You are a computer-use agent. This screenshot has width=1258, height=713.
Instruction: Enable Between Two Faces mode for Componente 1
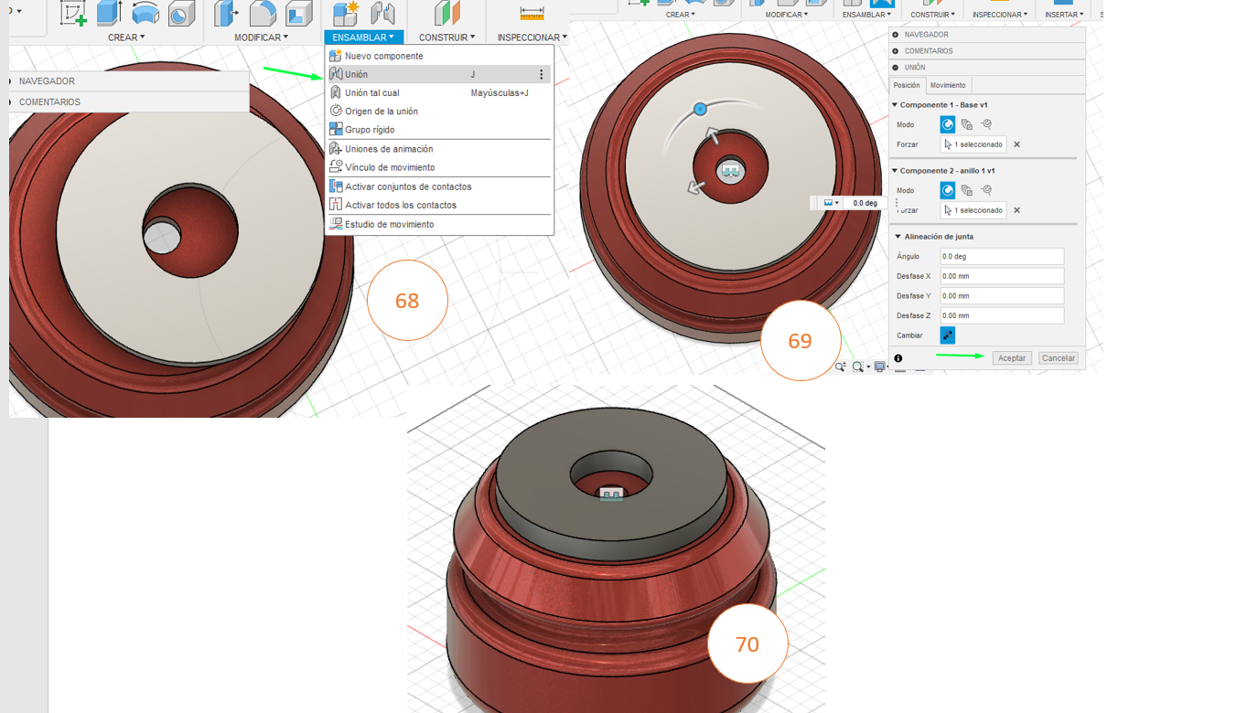[x=967, y=124]
